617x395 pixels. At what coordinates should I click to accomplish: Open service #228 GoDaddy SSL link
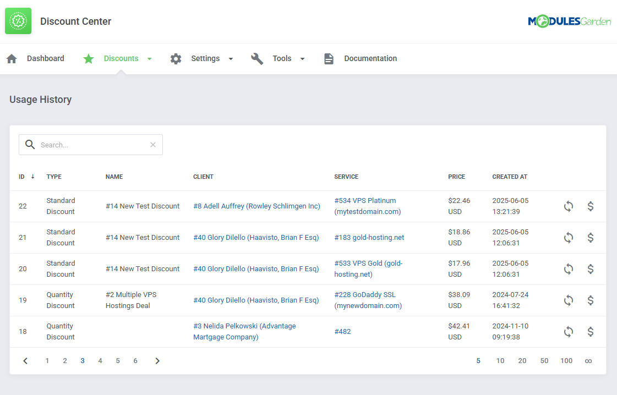[x=368, y=300]
